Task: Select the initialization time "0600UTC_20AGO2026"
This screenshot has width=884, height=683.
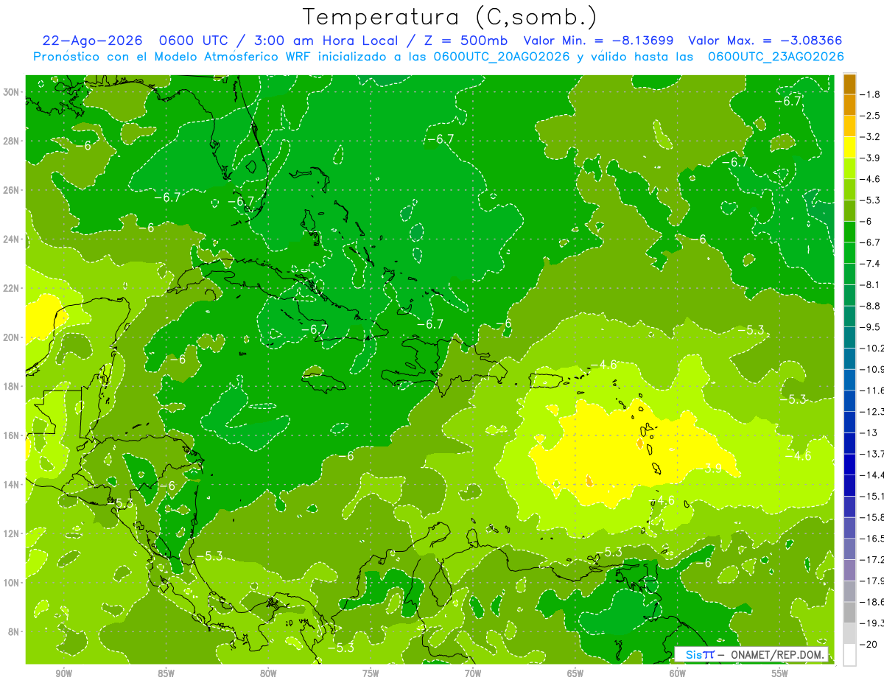Action: pyautogui.click(x=502, y=57)
